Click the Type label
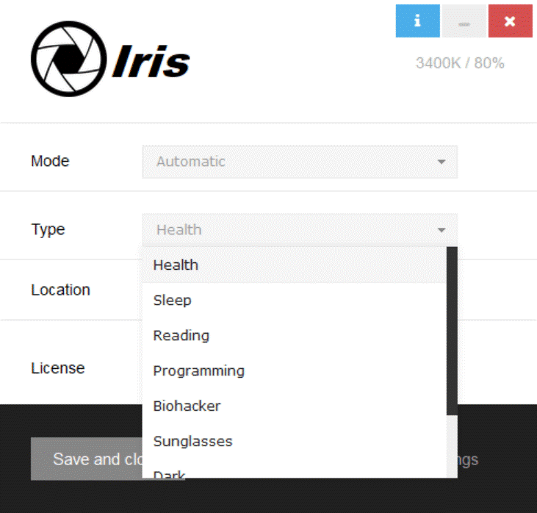The height and width of the screenshot is (513, 537). point(48,229)
